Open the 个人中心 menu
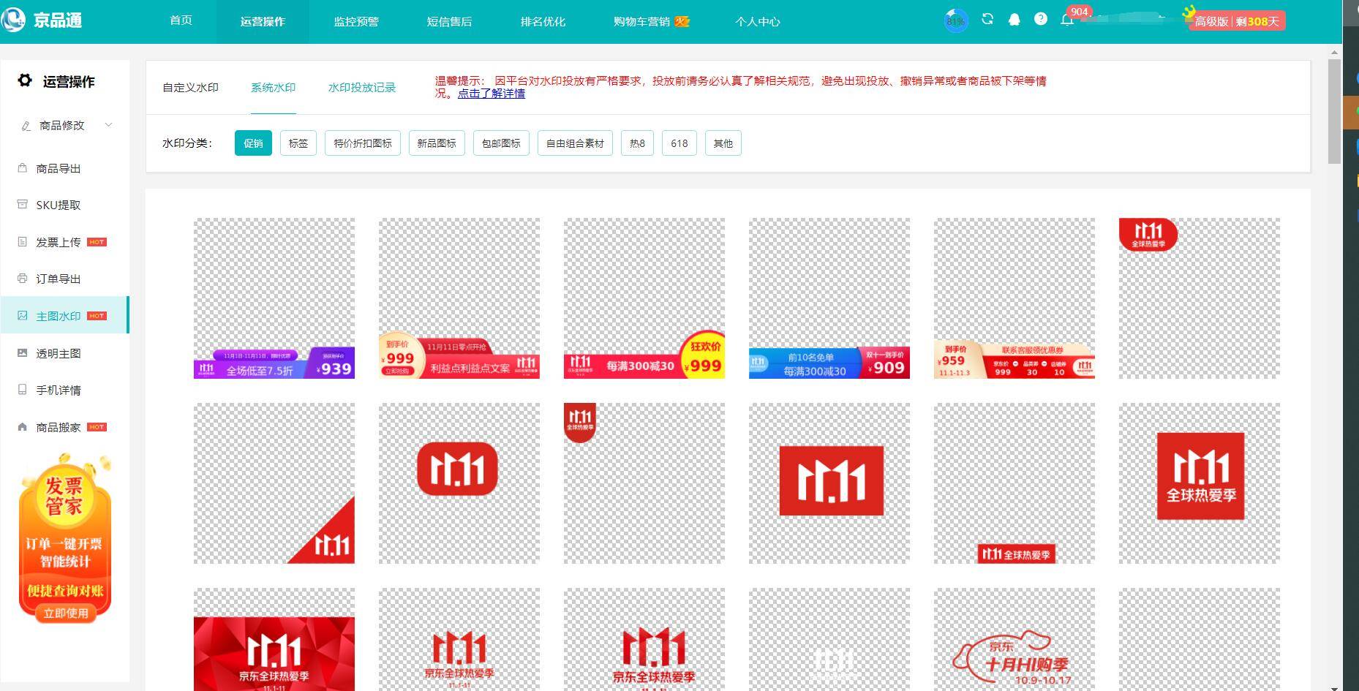Screen dimensions: 1359x691 coord(757,21)
